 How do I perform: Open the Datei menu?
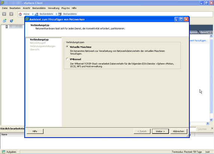tap(5, 8)
